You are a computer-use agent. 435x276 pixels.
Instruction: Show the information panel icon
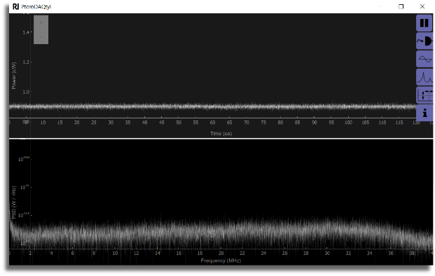tap(424, 113)
